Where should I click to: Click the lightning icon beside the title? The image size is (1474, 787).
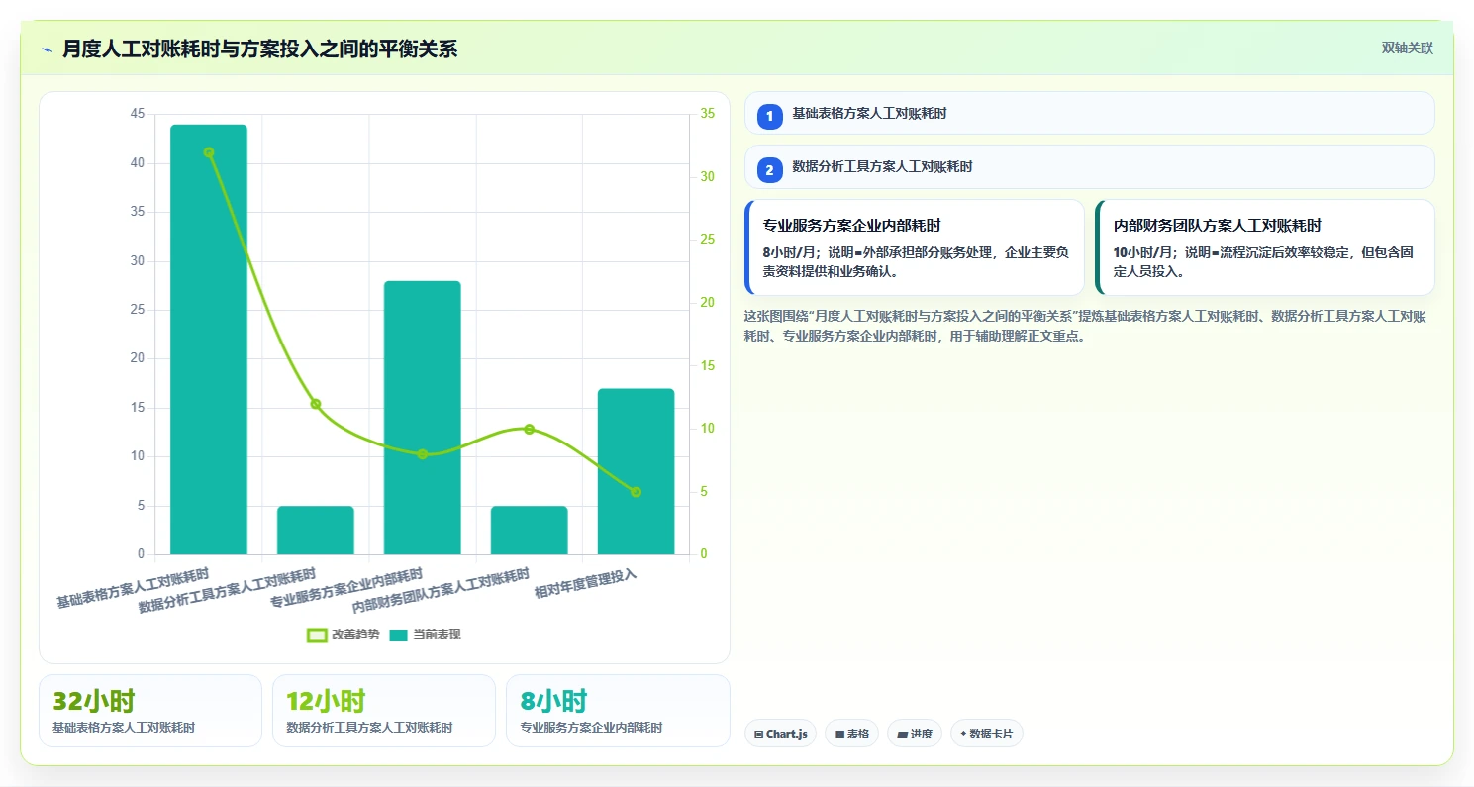47,49
